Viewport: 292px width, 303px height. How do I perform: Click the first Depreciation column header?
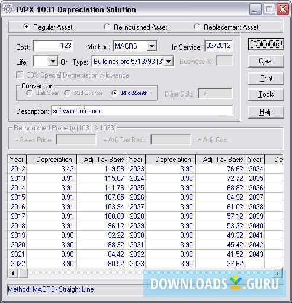pyautogui.click(x=52, y=160)
